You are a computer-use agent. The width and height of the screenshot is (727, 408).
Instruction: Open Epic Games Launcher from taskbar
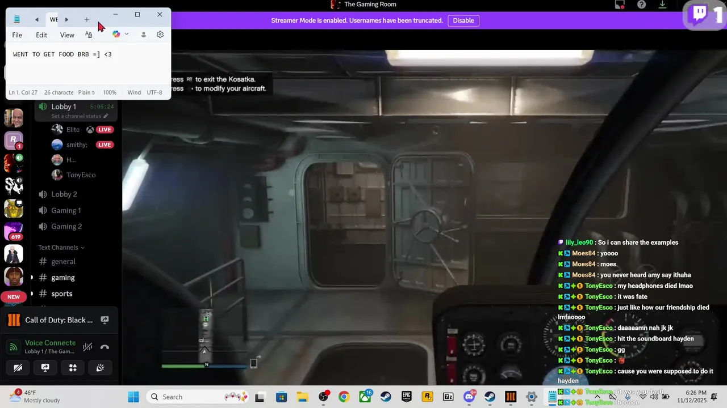coord(406,397)
